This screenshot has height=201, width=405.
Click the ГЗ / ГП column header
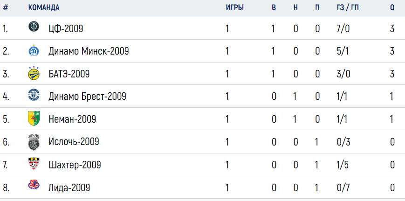(x=346, y=8)
